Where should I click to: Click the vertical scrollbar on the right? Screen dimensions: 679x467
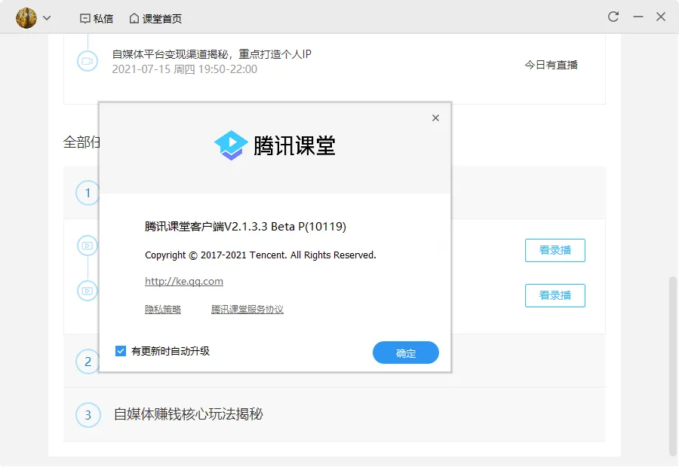(x=672, y=365)
